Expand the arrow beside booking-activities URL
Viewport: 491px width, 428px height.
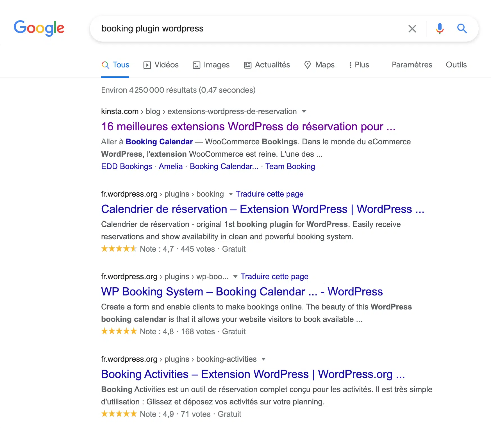tap(263, 359)
